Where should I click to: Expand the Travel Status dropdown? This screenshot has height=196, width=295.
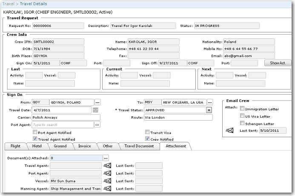[209, 110]
